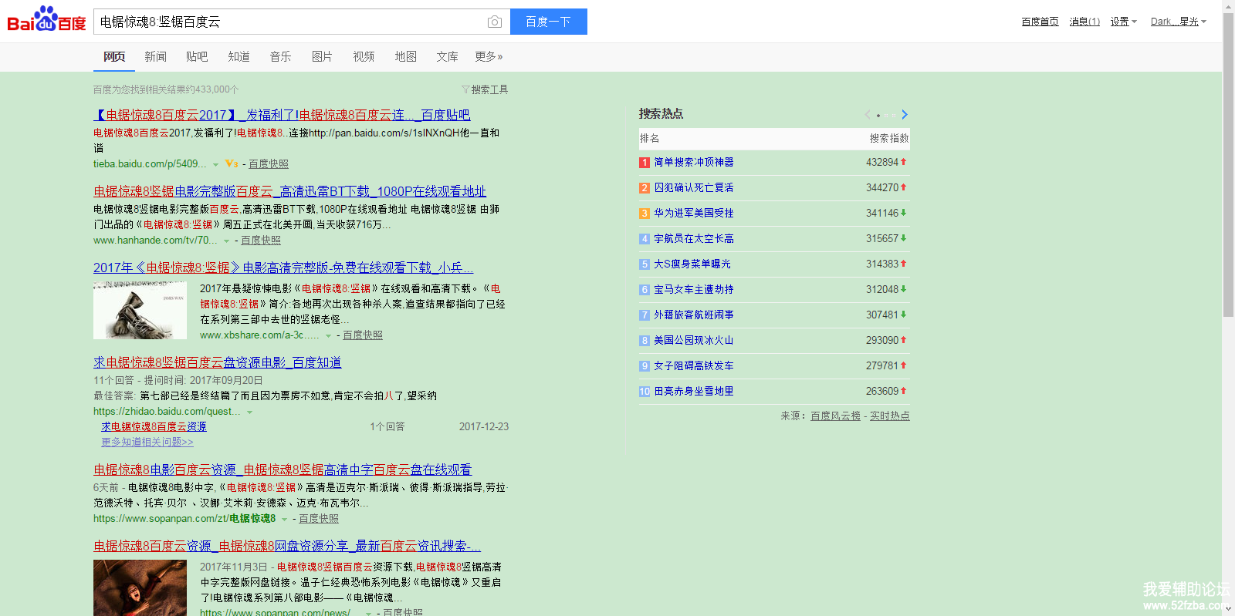The height and width of the screenshot is (616, 1235).
Task: Open hot topic 田亮赤身坐雪地里
Action: (x=694, y=391)
